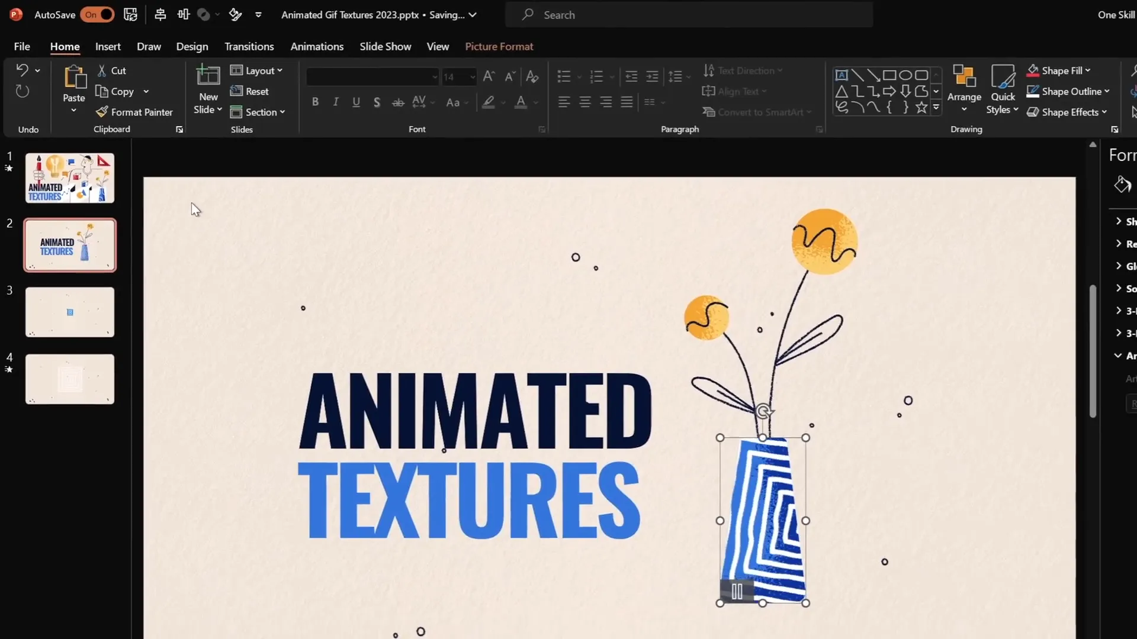Click the Align Center quick access icon
This screenshot has width=1137, height=639.
coord(160,15)
